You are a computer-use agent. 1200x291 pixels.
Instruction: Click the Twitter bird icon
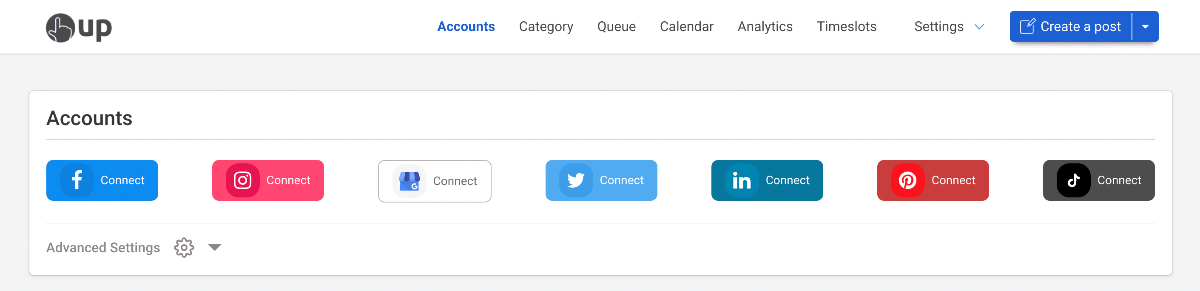coord(576,180)
